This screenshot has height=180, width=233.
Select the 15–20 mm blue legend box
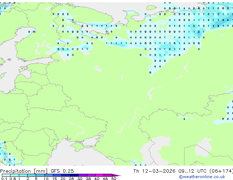pyautogui.click(x=57, y=175)
